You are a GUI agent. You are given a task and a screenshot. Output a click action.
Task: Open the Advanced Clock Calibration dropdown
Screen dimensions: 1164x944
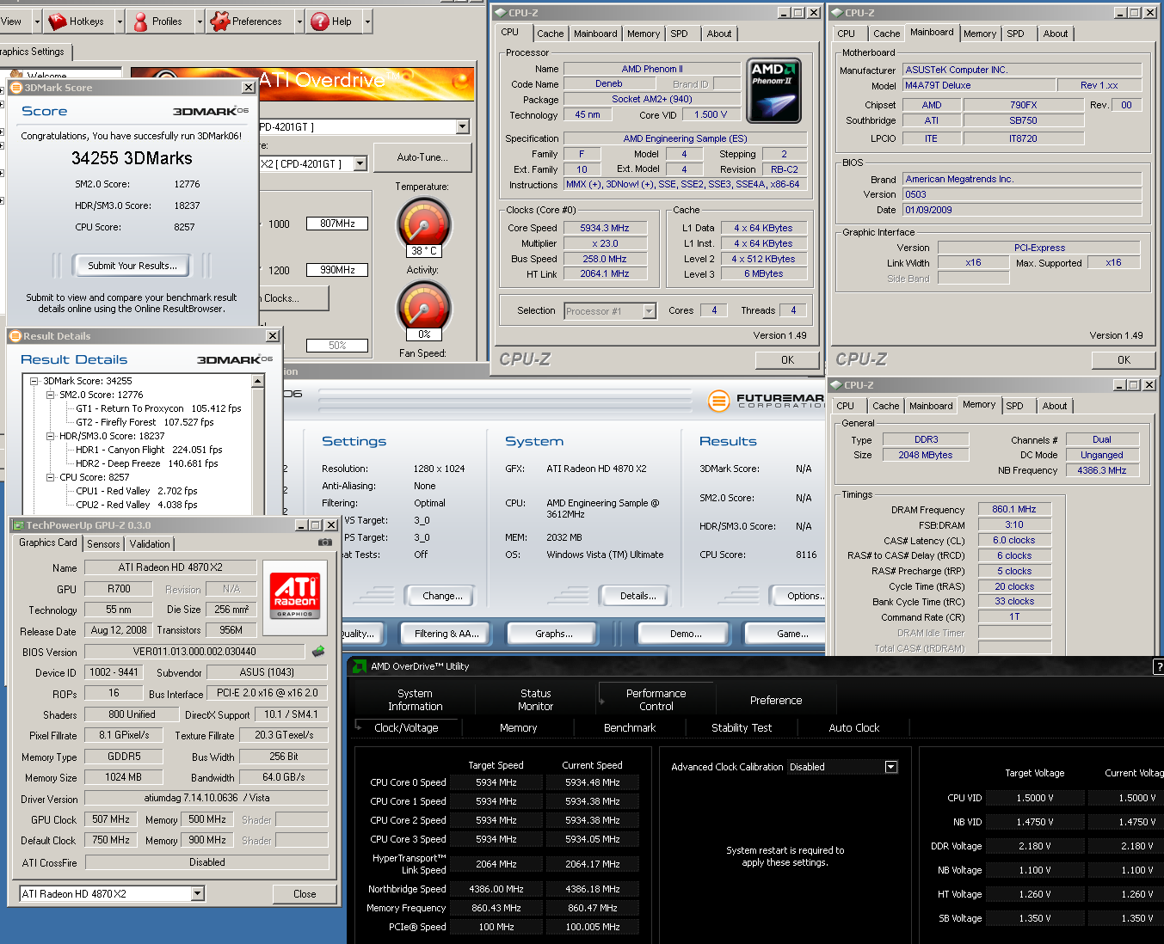pyautogui.click(x=891, y=767)
